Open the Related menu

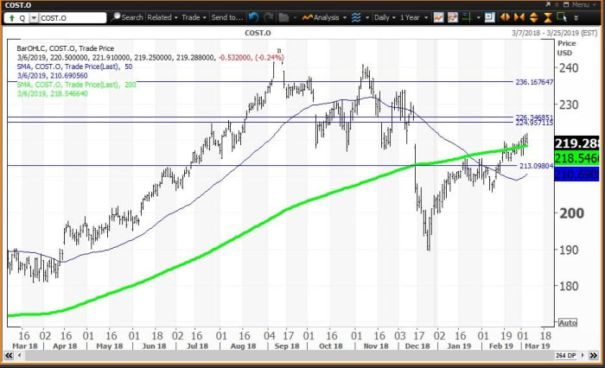pyautogui.click(x=162, y=17)
